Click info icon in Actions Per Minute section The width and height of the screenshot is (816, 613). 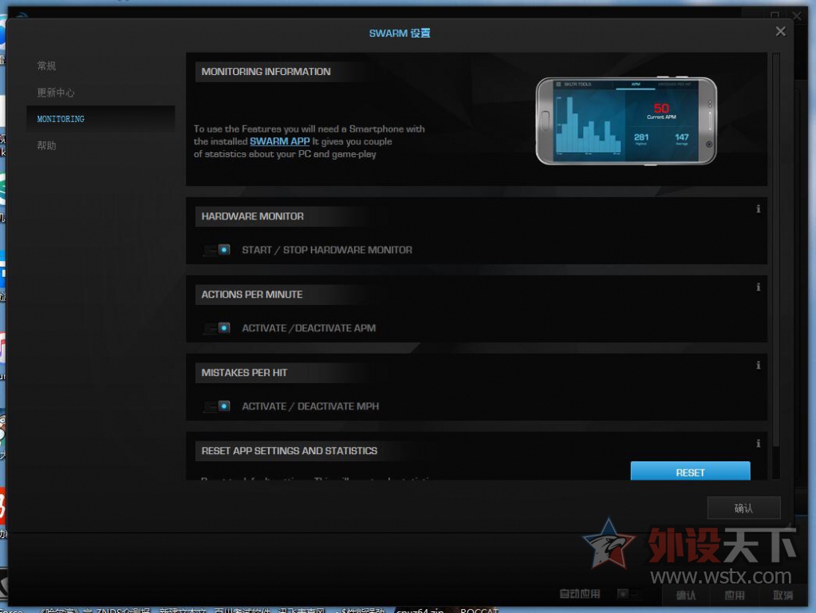click(758, 287)
